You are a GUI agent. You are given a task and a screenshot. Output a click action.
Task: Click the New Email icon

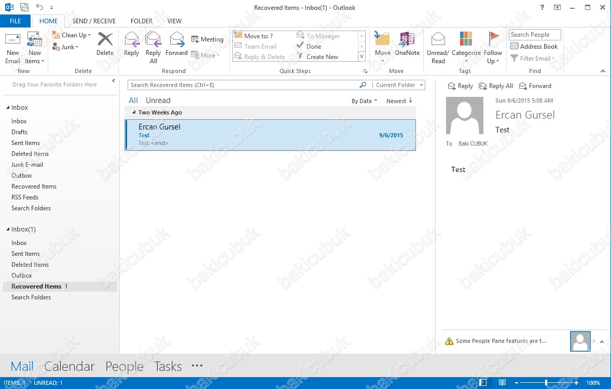click(x=12, y=40)
